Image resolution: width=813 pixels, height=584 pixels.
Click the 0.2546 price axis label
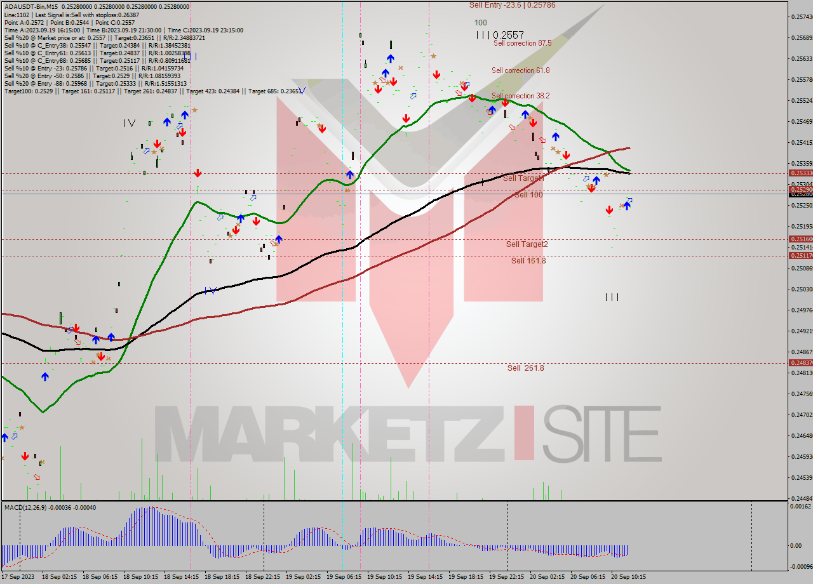click(x=802, y=121)
